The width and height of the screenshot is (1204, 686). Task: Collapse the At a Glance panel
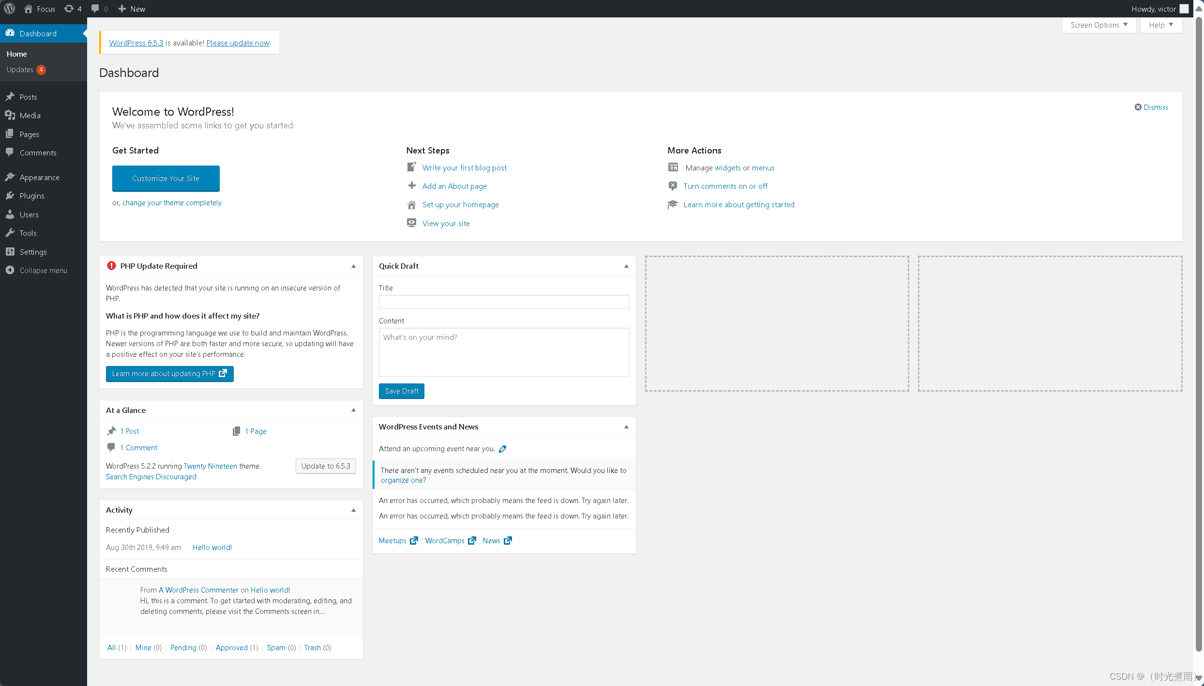coord(354,410)
